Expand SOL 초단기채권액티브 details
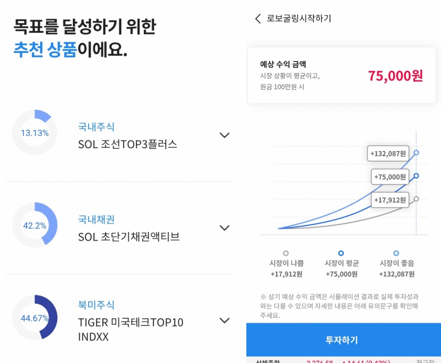 [224, 228]
